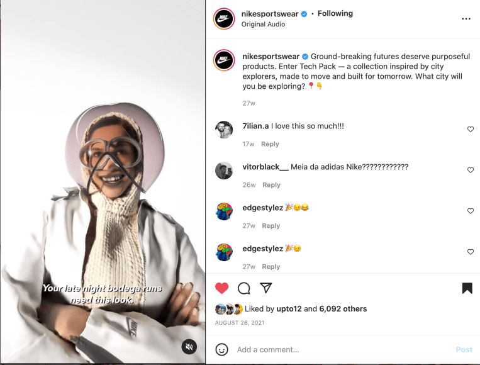480x365 pixels.
Task: Toggle the bookmark save icon
Action: [467, 288]
